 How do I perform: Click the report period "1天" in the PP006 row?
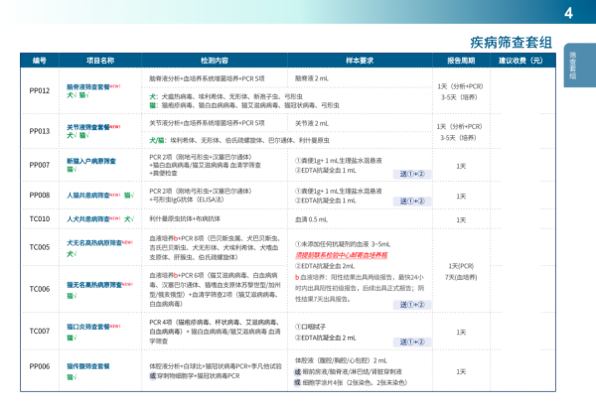461,371
